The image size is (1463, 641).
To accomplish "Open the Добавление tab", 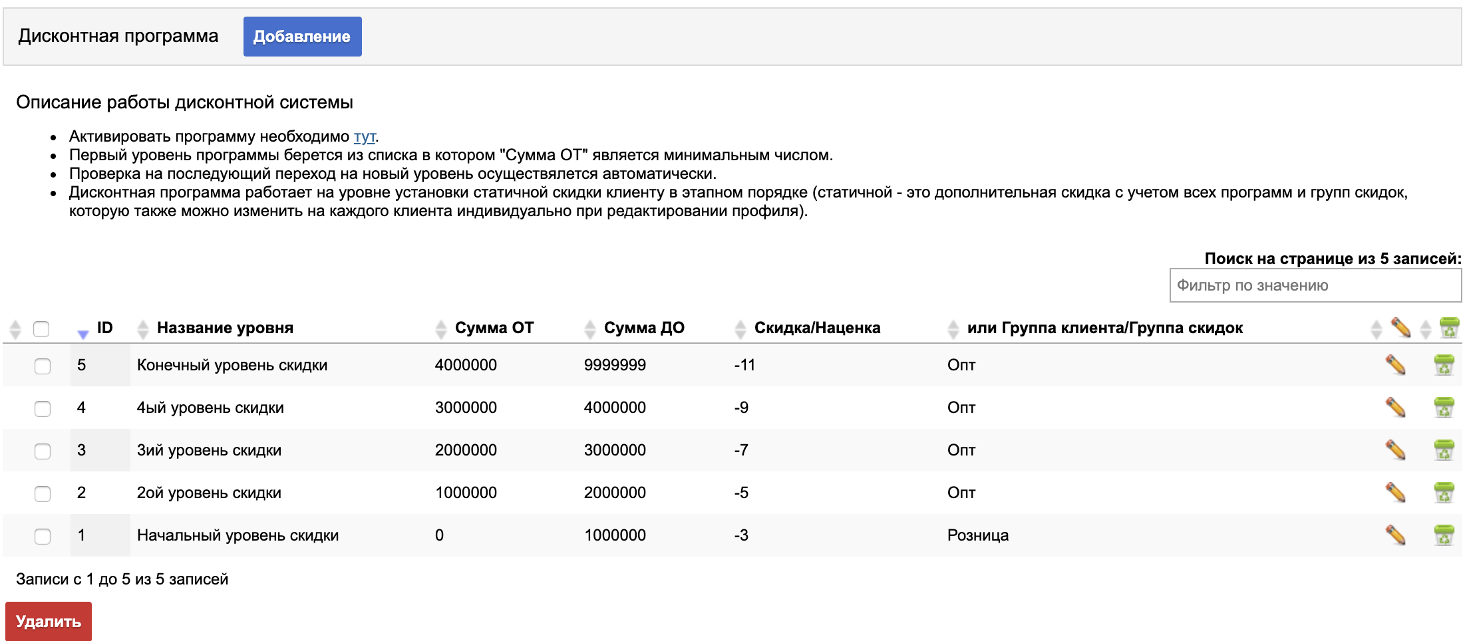I will (x=302, y=37).
